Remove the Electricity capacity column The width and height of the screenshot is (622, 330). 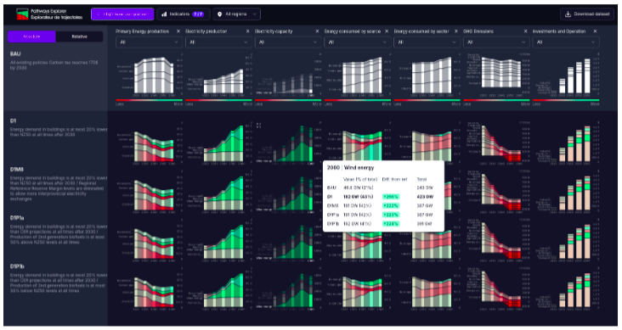317,31
